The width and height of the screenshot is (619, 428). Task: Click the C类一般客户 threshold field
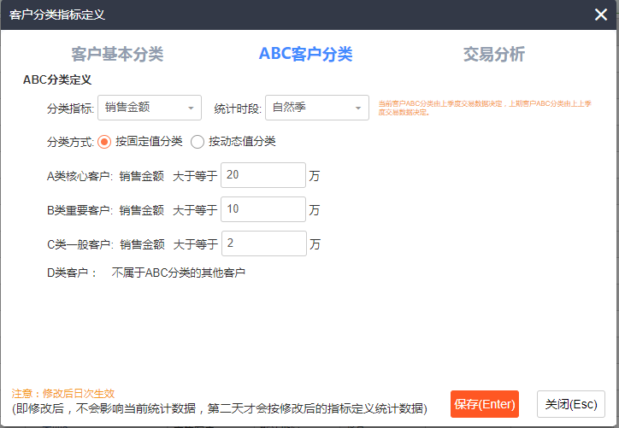click(262, 243)
